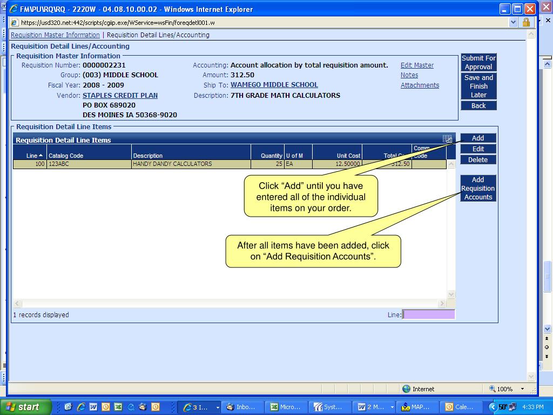This screenshot has height=415, width=553.
Task: Switch to the Syst... taskbar window
Action: 331,407
